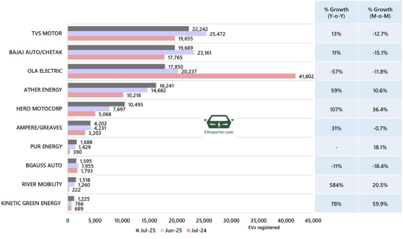Click the Ather Energy Jul-25 gray bar
Screen dimensions: 403x239
(112, 85)
